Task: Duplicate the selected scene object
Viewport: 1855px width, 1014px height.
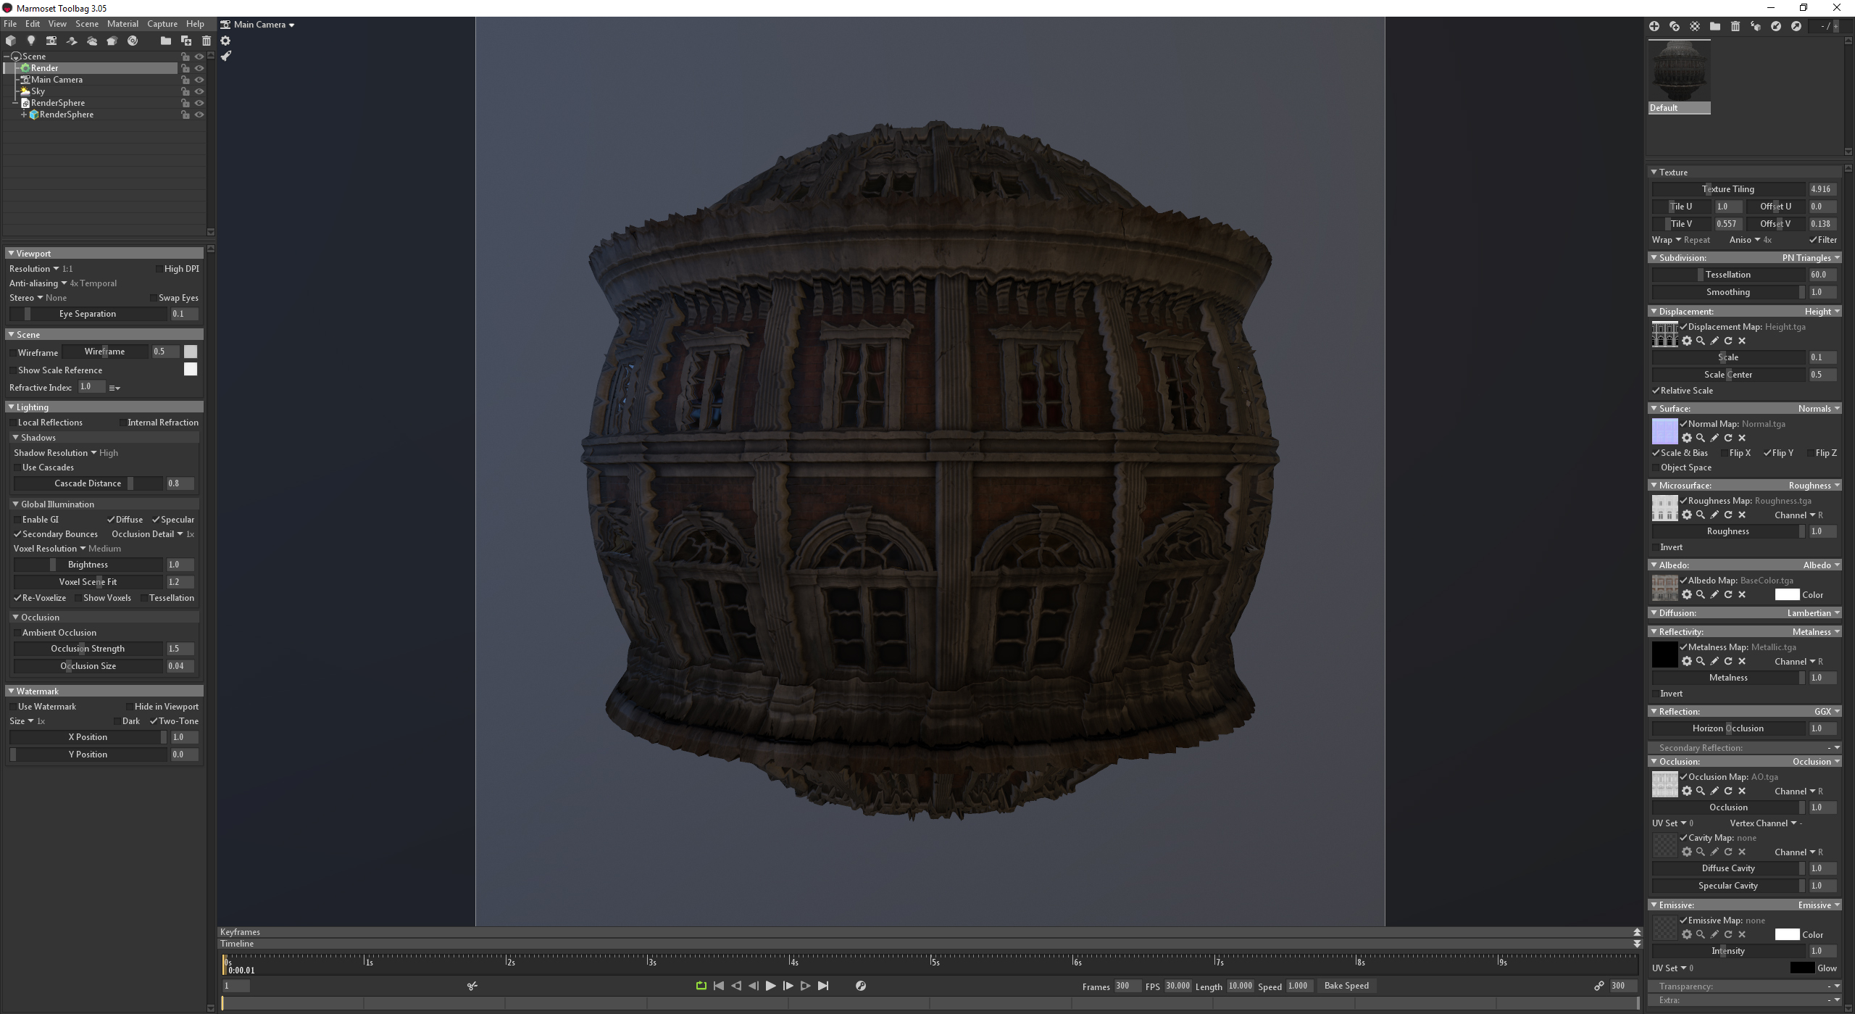Action: 186,41
